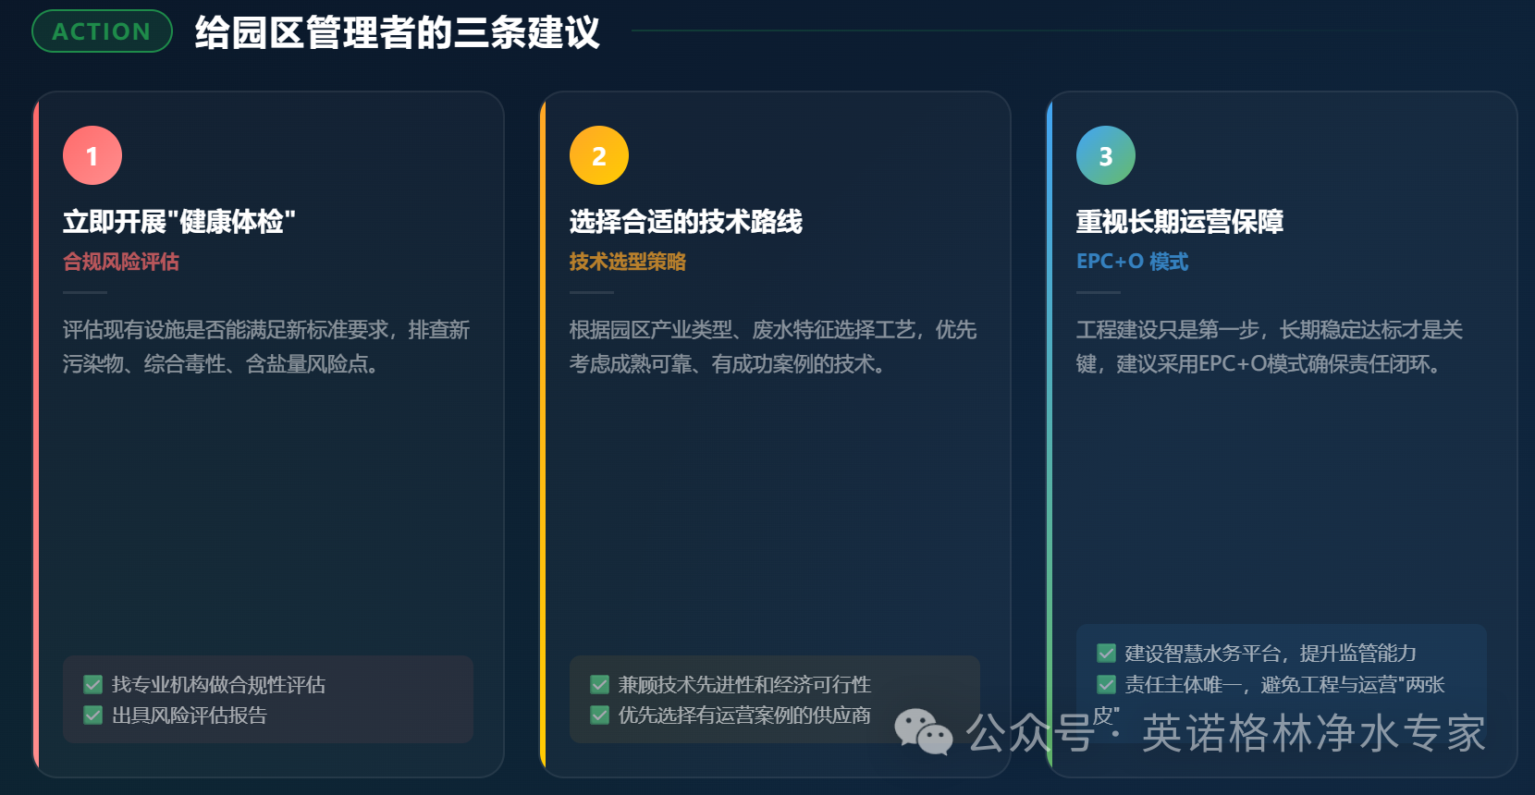Toggle checkbox beside 找专业机构做合规性评估

pos(92,684)
